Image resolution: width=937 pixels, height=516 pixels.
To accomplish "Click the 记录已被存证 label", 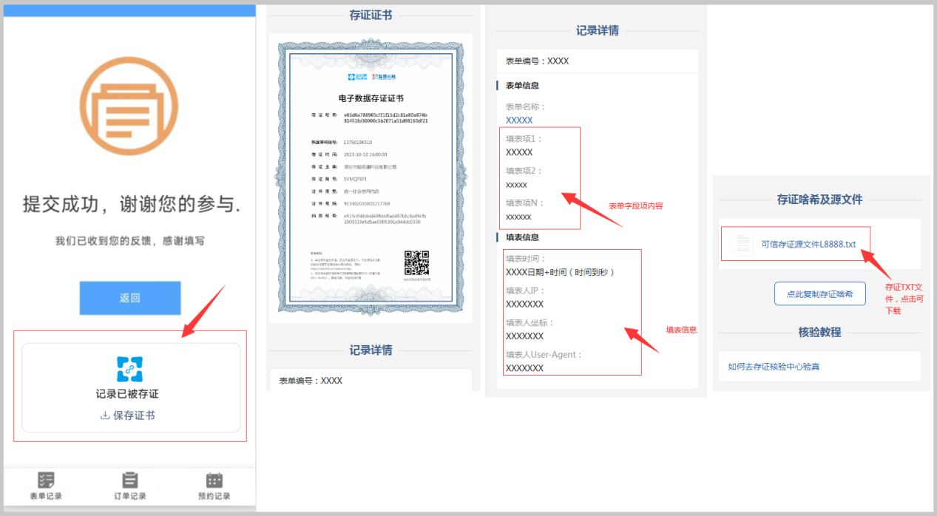I will click(127, 394).
